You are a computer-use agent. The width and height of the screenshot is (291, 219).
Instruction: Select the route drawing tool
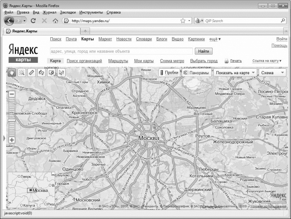[41, 73]
